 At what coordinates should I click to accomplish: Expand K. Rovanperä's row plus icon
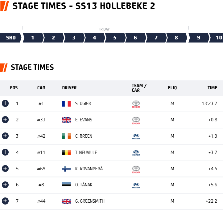coord(5,168)
